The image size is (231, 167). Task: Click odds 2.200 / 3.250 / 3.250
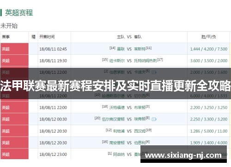coord(209,107)
